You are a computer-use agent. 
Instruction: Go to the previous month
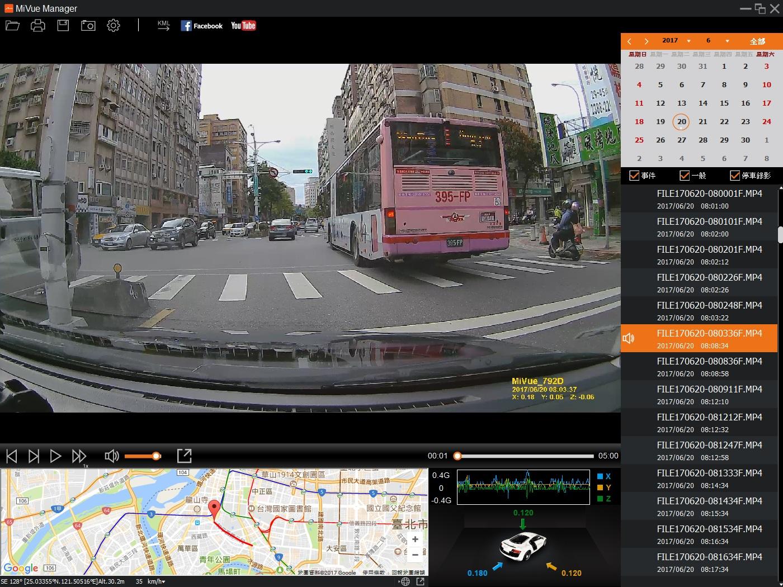[x=629, y=41]
